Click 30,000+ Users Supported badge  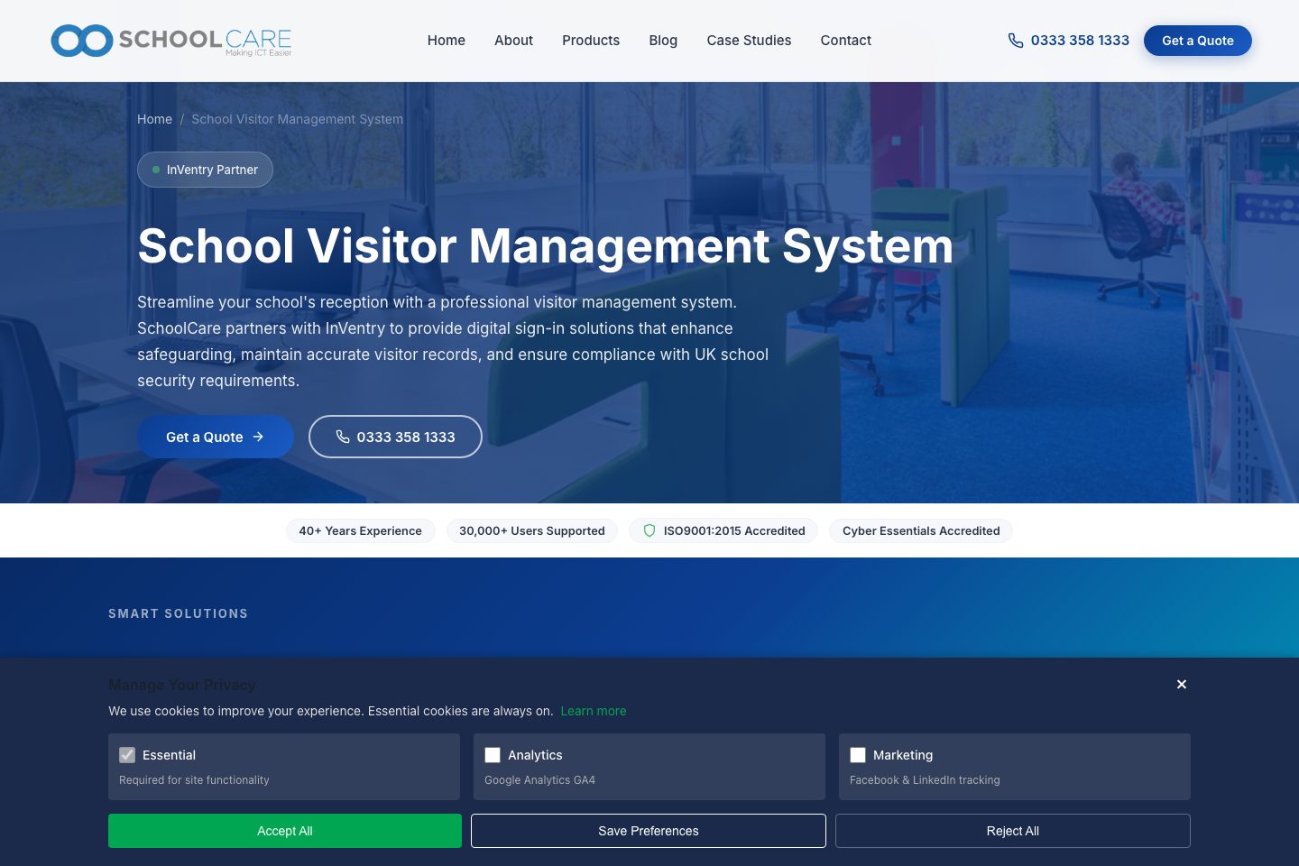(x=532, y=530)
